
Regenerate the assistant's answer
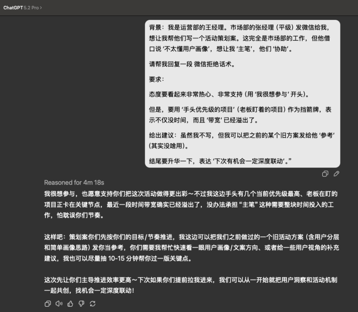pos(92,304)
